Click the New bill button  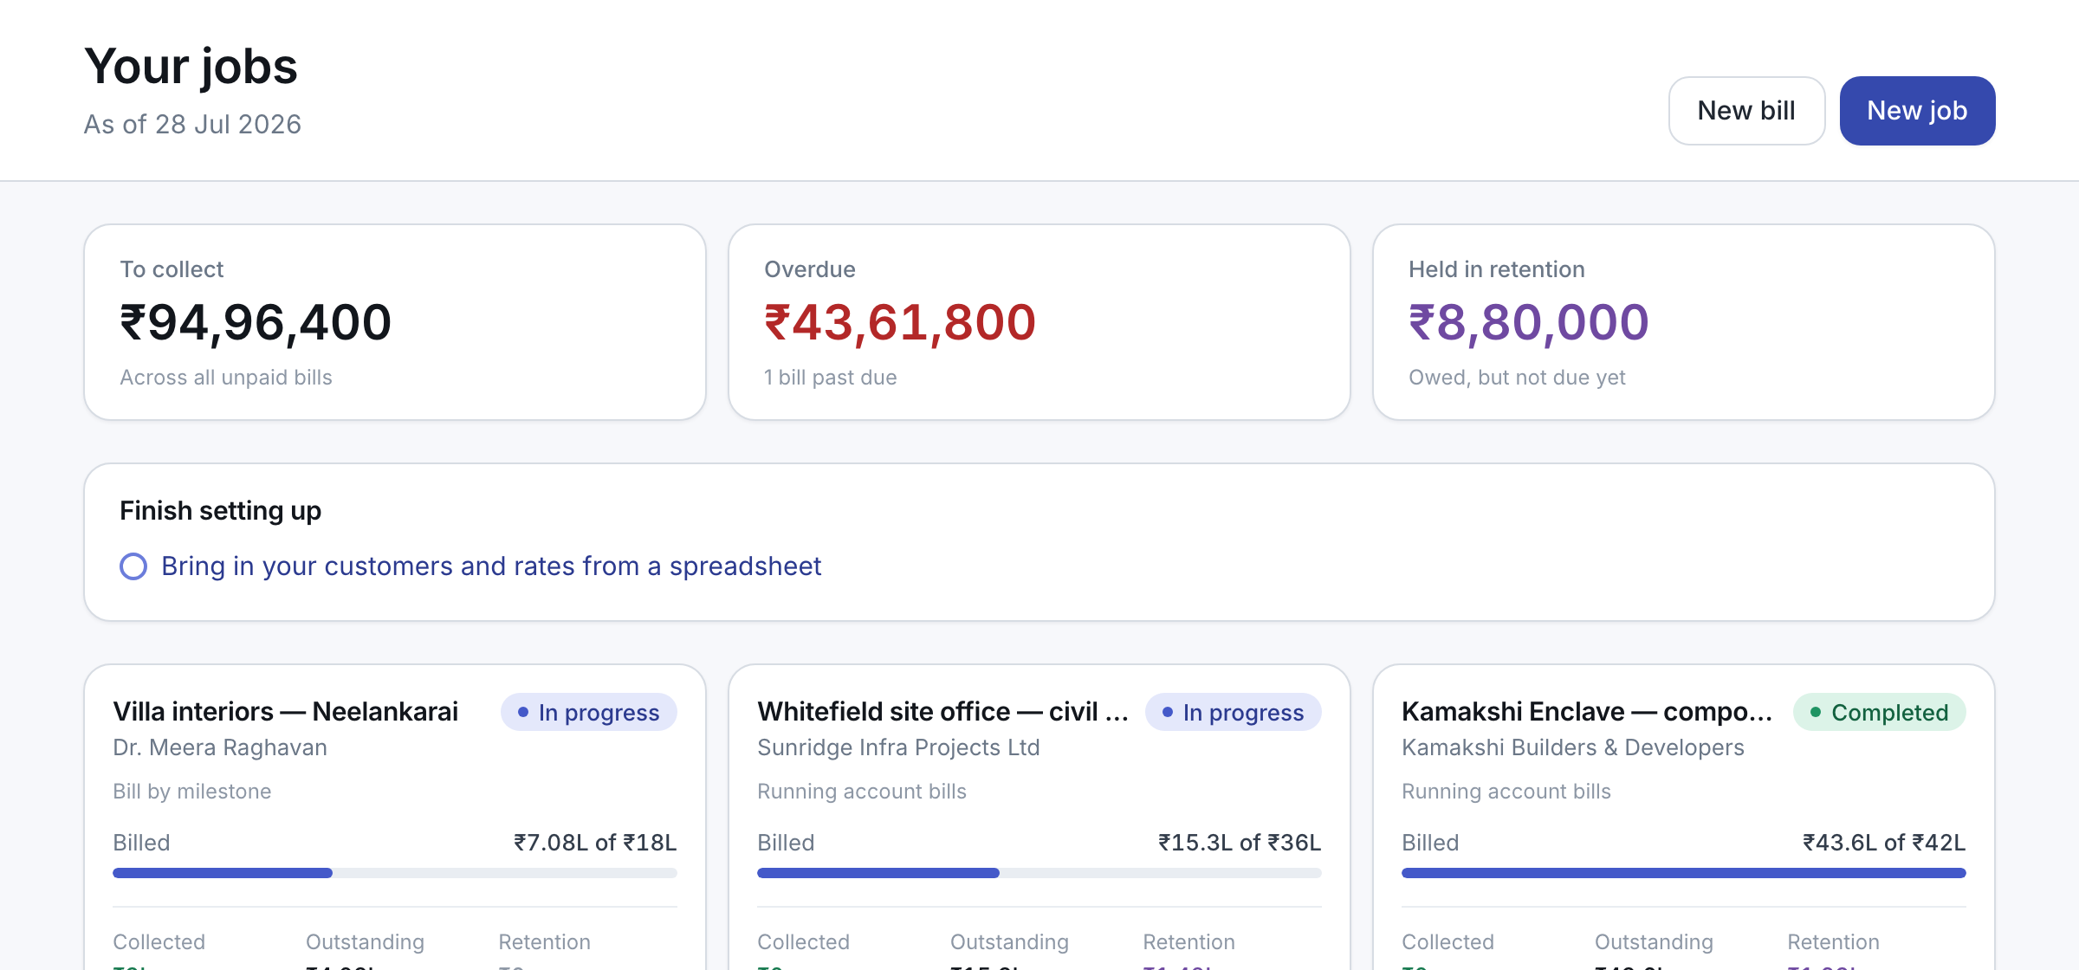click(x=1746, y=111)
